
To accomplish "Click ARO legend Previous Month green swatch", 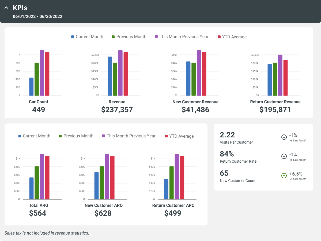I will pyautogui.click(x=61, y=136).
